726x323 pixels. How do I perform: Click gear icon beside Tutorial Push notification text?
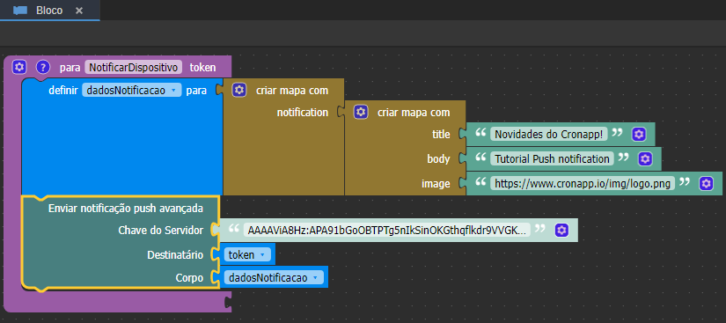645,159
